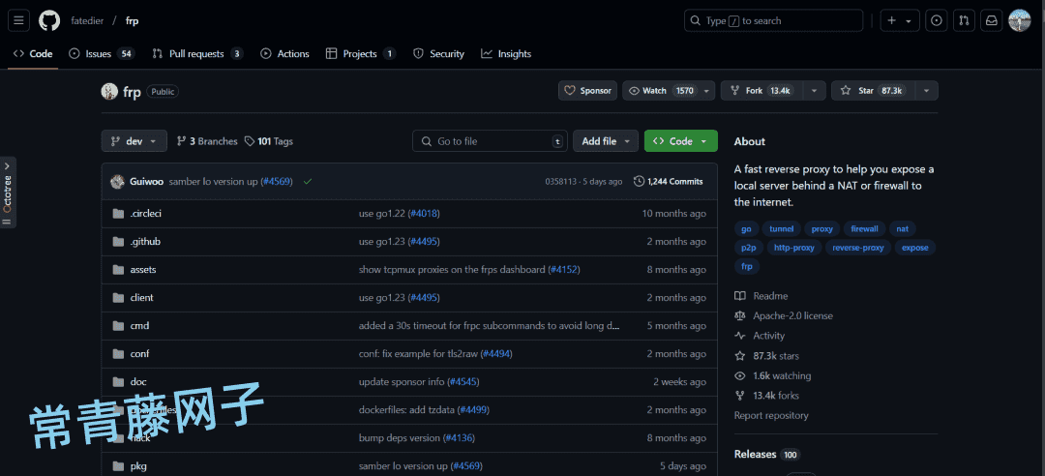Open the notifications inbox icon

(x=992, y=20)
